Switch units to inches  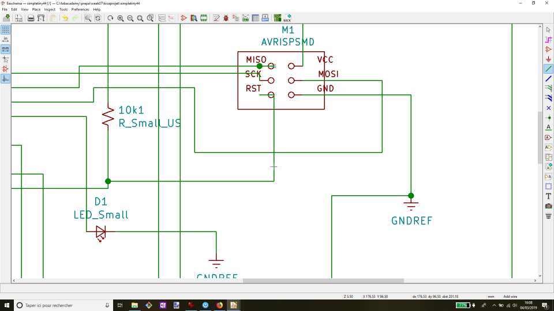click(5, 40)
